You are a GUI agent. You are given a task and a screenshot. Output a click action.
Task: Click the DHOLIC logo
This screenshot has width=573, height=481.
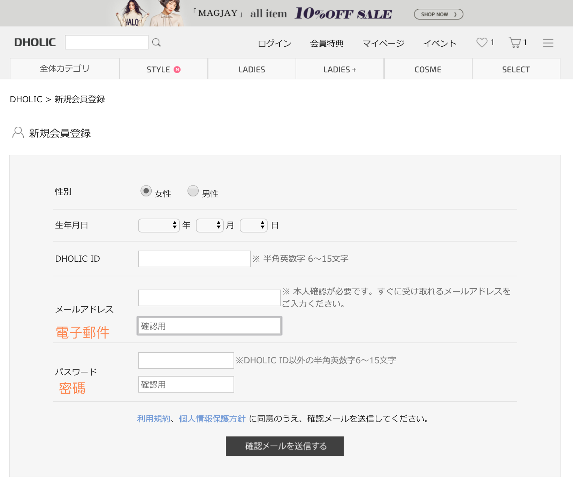tap(35, 42)
